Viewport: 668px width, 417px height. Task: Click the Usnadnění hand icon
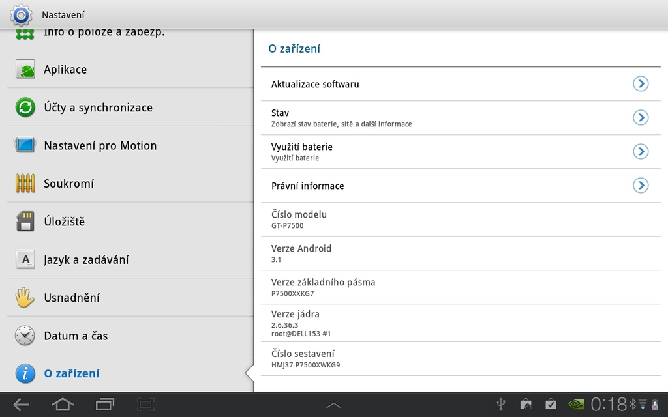pyautogui.click(x=25, y=297)
